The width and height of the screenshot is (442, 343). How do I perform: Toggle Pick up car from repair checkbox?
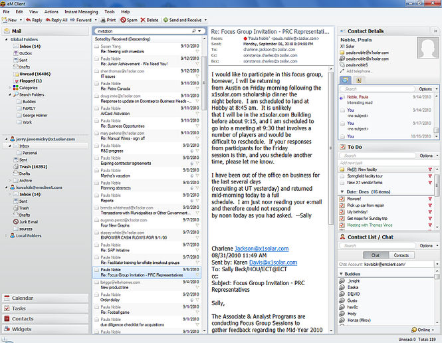click(342, 205)
